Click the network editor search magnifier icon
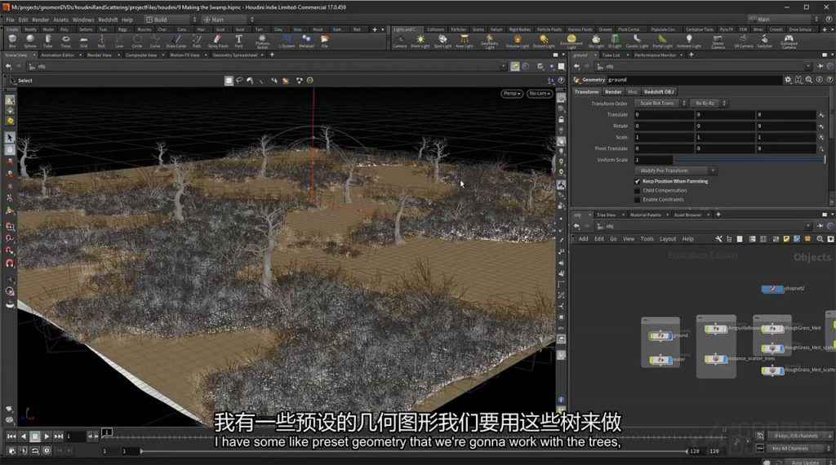Image resolution: width=836 pixels, height=465 pixels. 820,239
